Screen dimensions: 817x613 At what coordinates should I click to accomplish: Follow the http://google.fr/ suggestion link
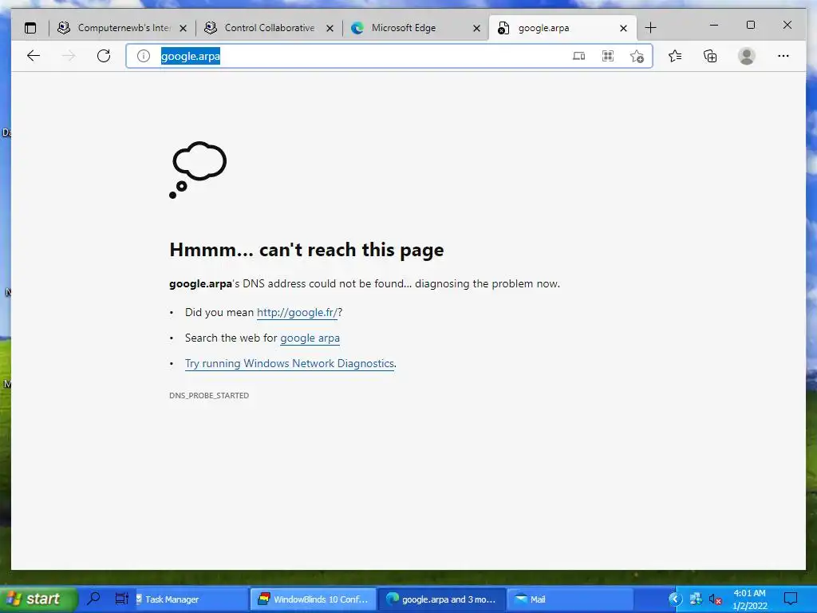click(297, 312)
